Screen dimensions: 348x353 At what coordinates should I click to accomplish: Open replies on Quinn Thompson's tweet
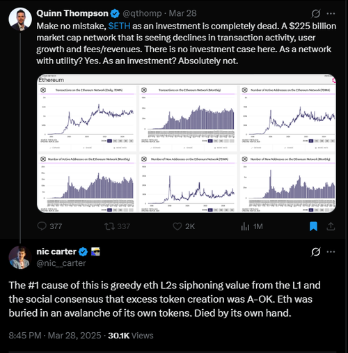point(49,226)
